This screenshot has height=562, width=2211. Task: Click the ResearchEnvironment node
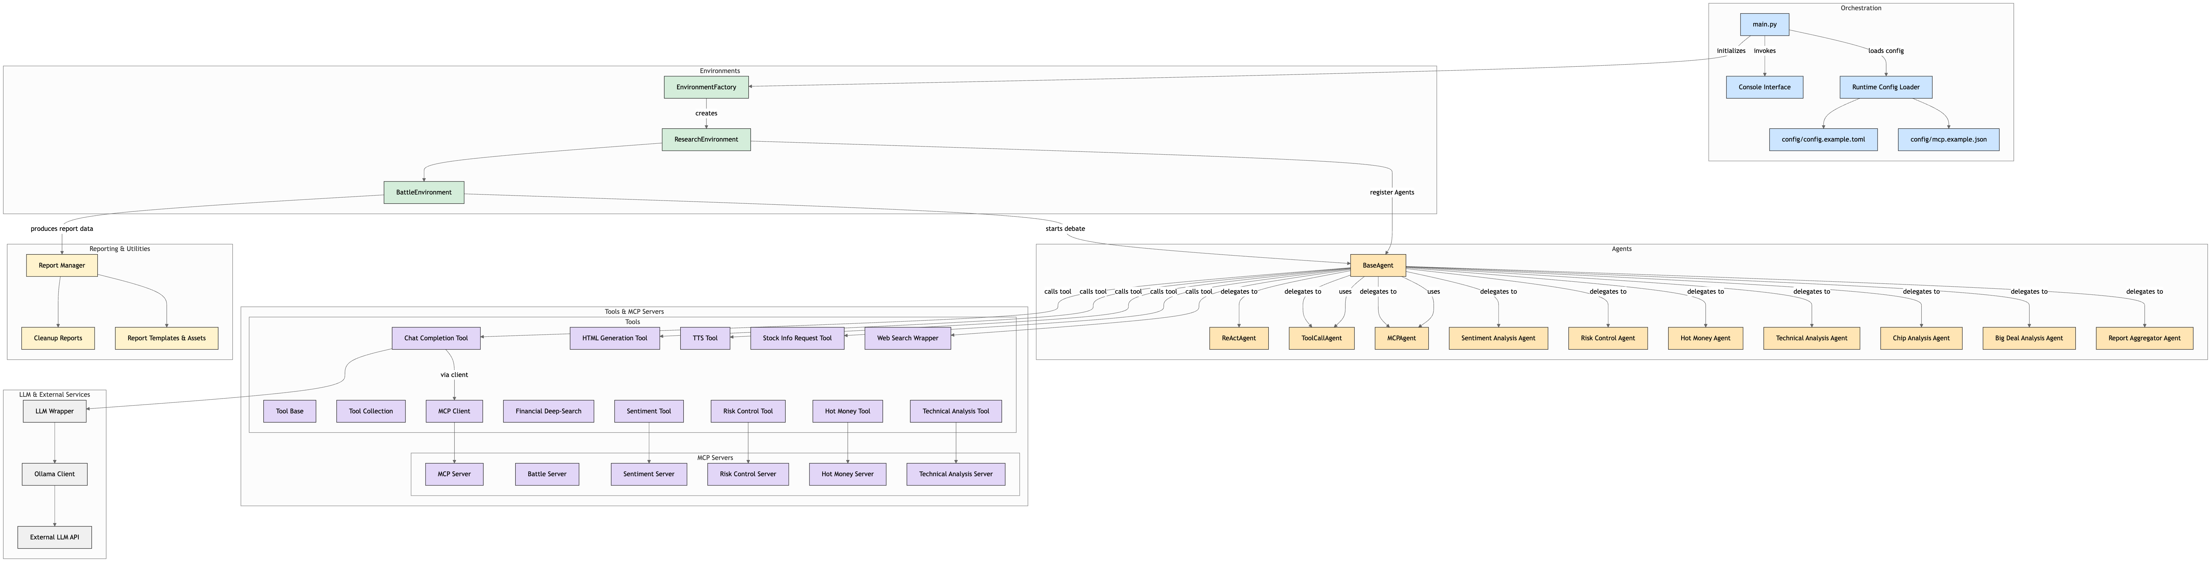pos(706,139)
